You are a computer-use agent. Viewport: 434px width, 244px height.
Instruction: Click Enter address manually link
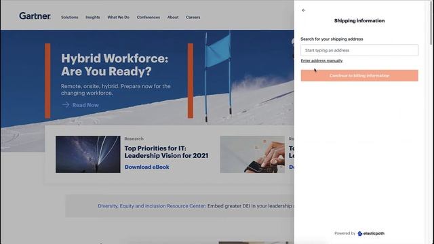321,60
